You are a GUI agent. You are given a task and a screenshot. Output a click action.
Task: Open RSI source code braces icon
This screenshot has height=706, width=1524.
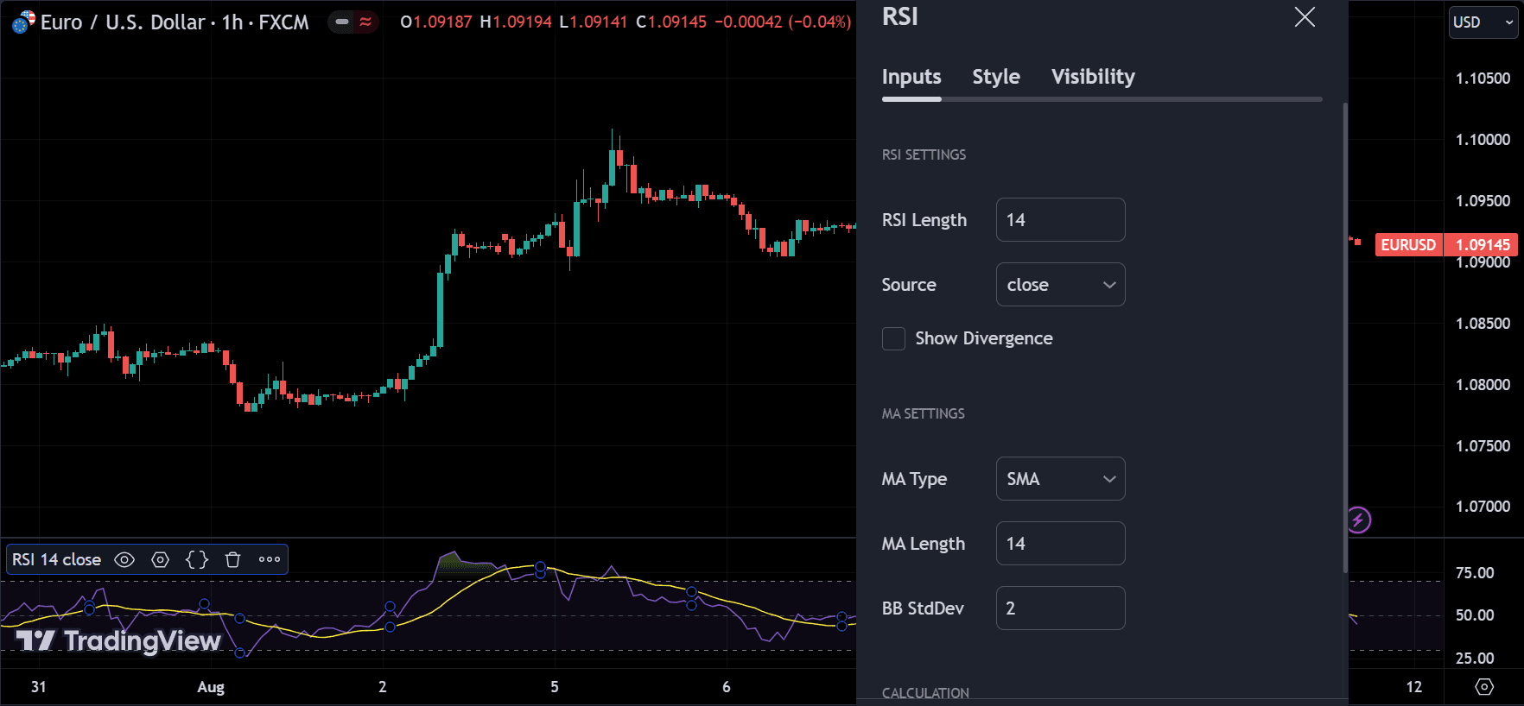click(x=197, y=560)
